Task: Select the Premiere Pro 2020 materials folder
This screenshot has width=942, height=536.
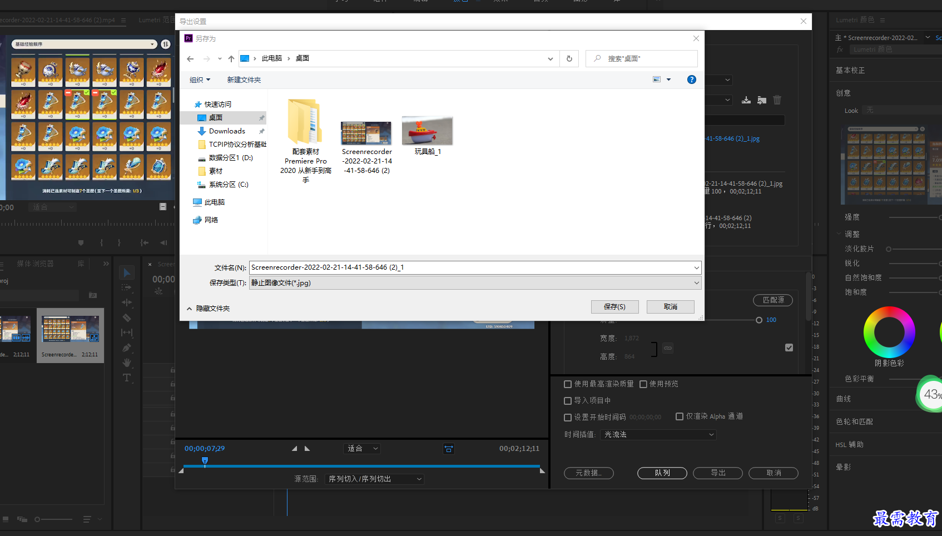Action: click(x=305, y=141)
